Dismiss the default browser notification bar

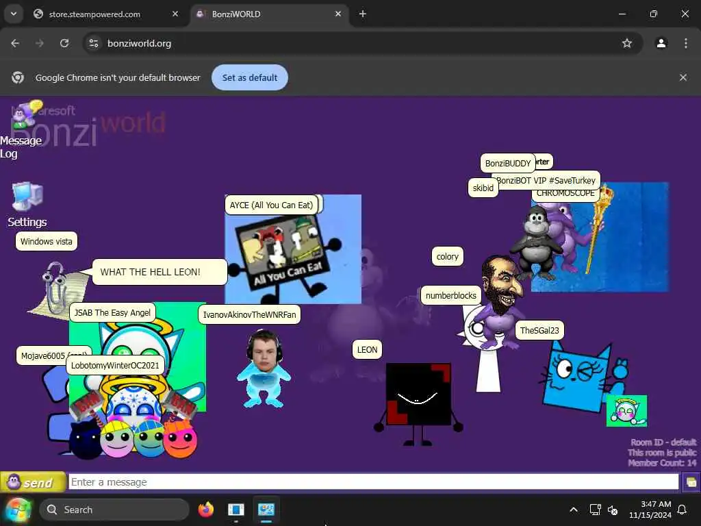coord(683,77)
